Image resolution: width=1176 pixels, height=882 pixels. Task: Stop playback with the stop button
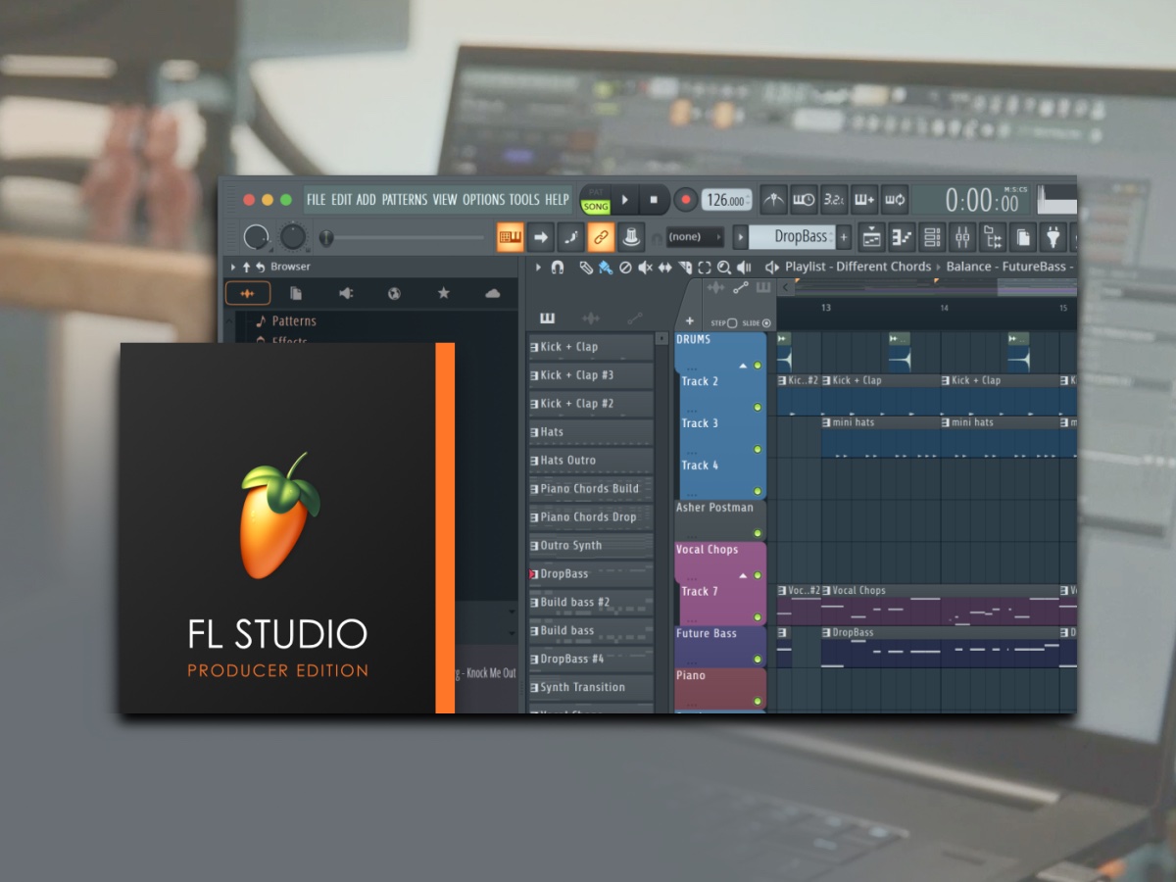click(654, 199)
